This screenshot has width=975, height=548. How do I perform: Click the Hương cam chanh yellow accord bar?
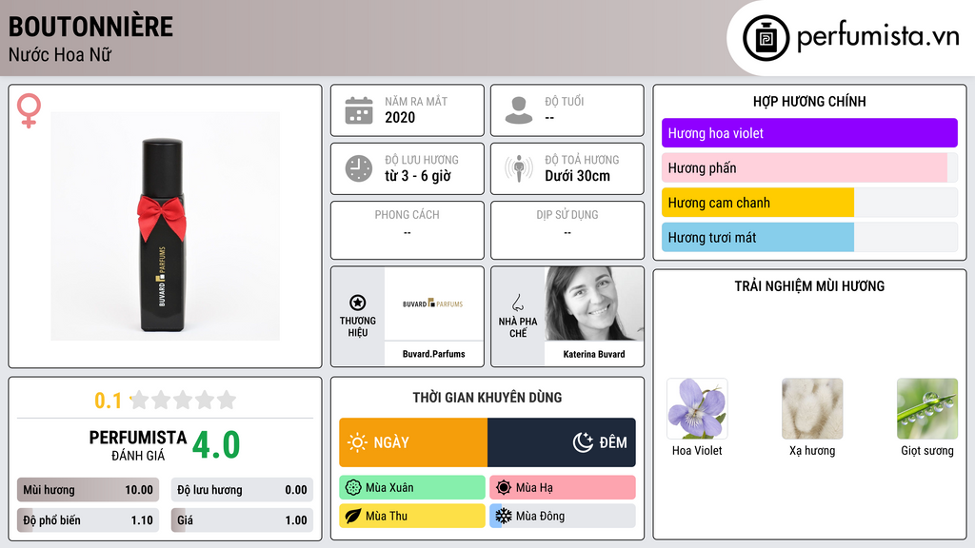click(x=809, y=203)
